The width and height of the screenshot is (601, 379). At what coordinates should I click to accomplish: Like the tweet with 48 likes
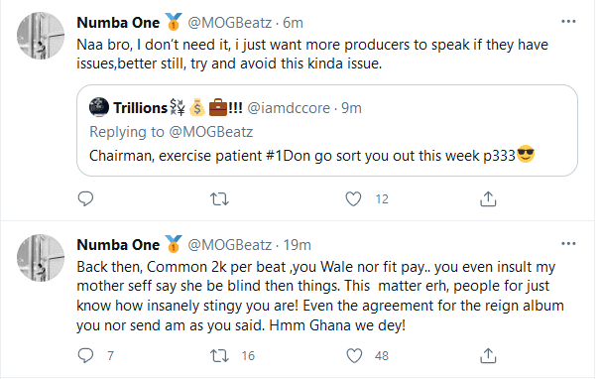354,355
